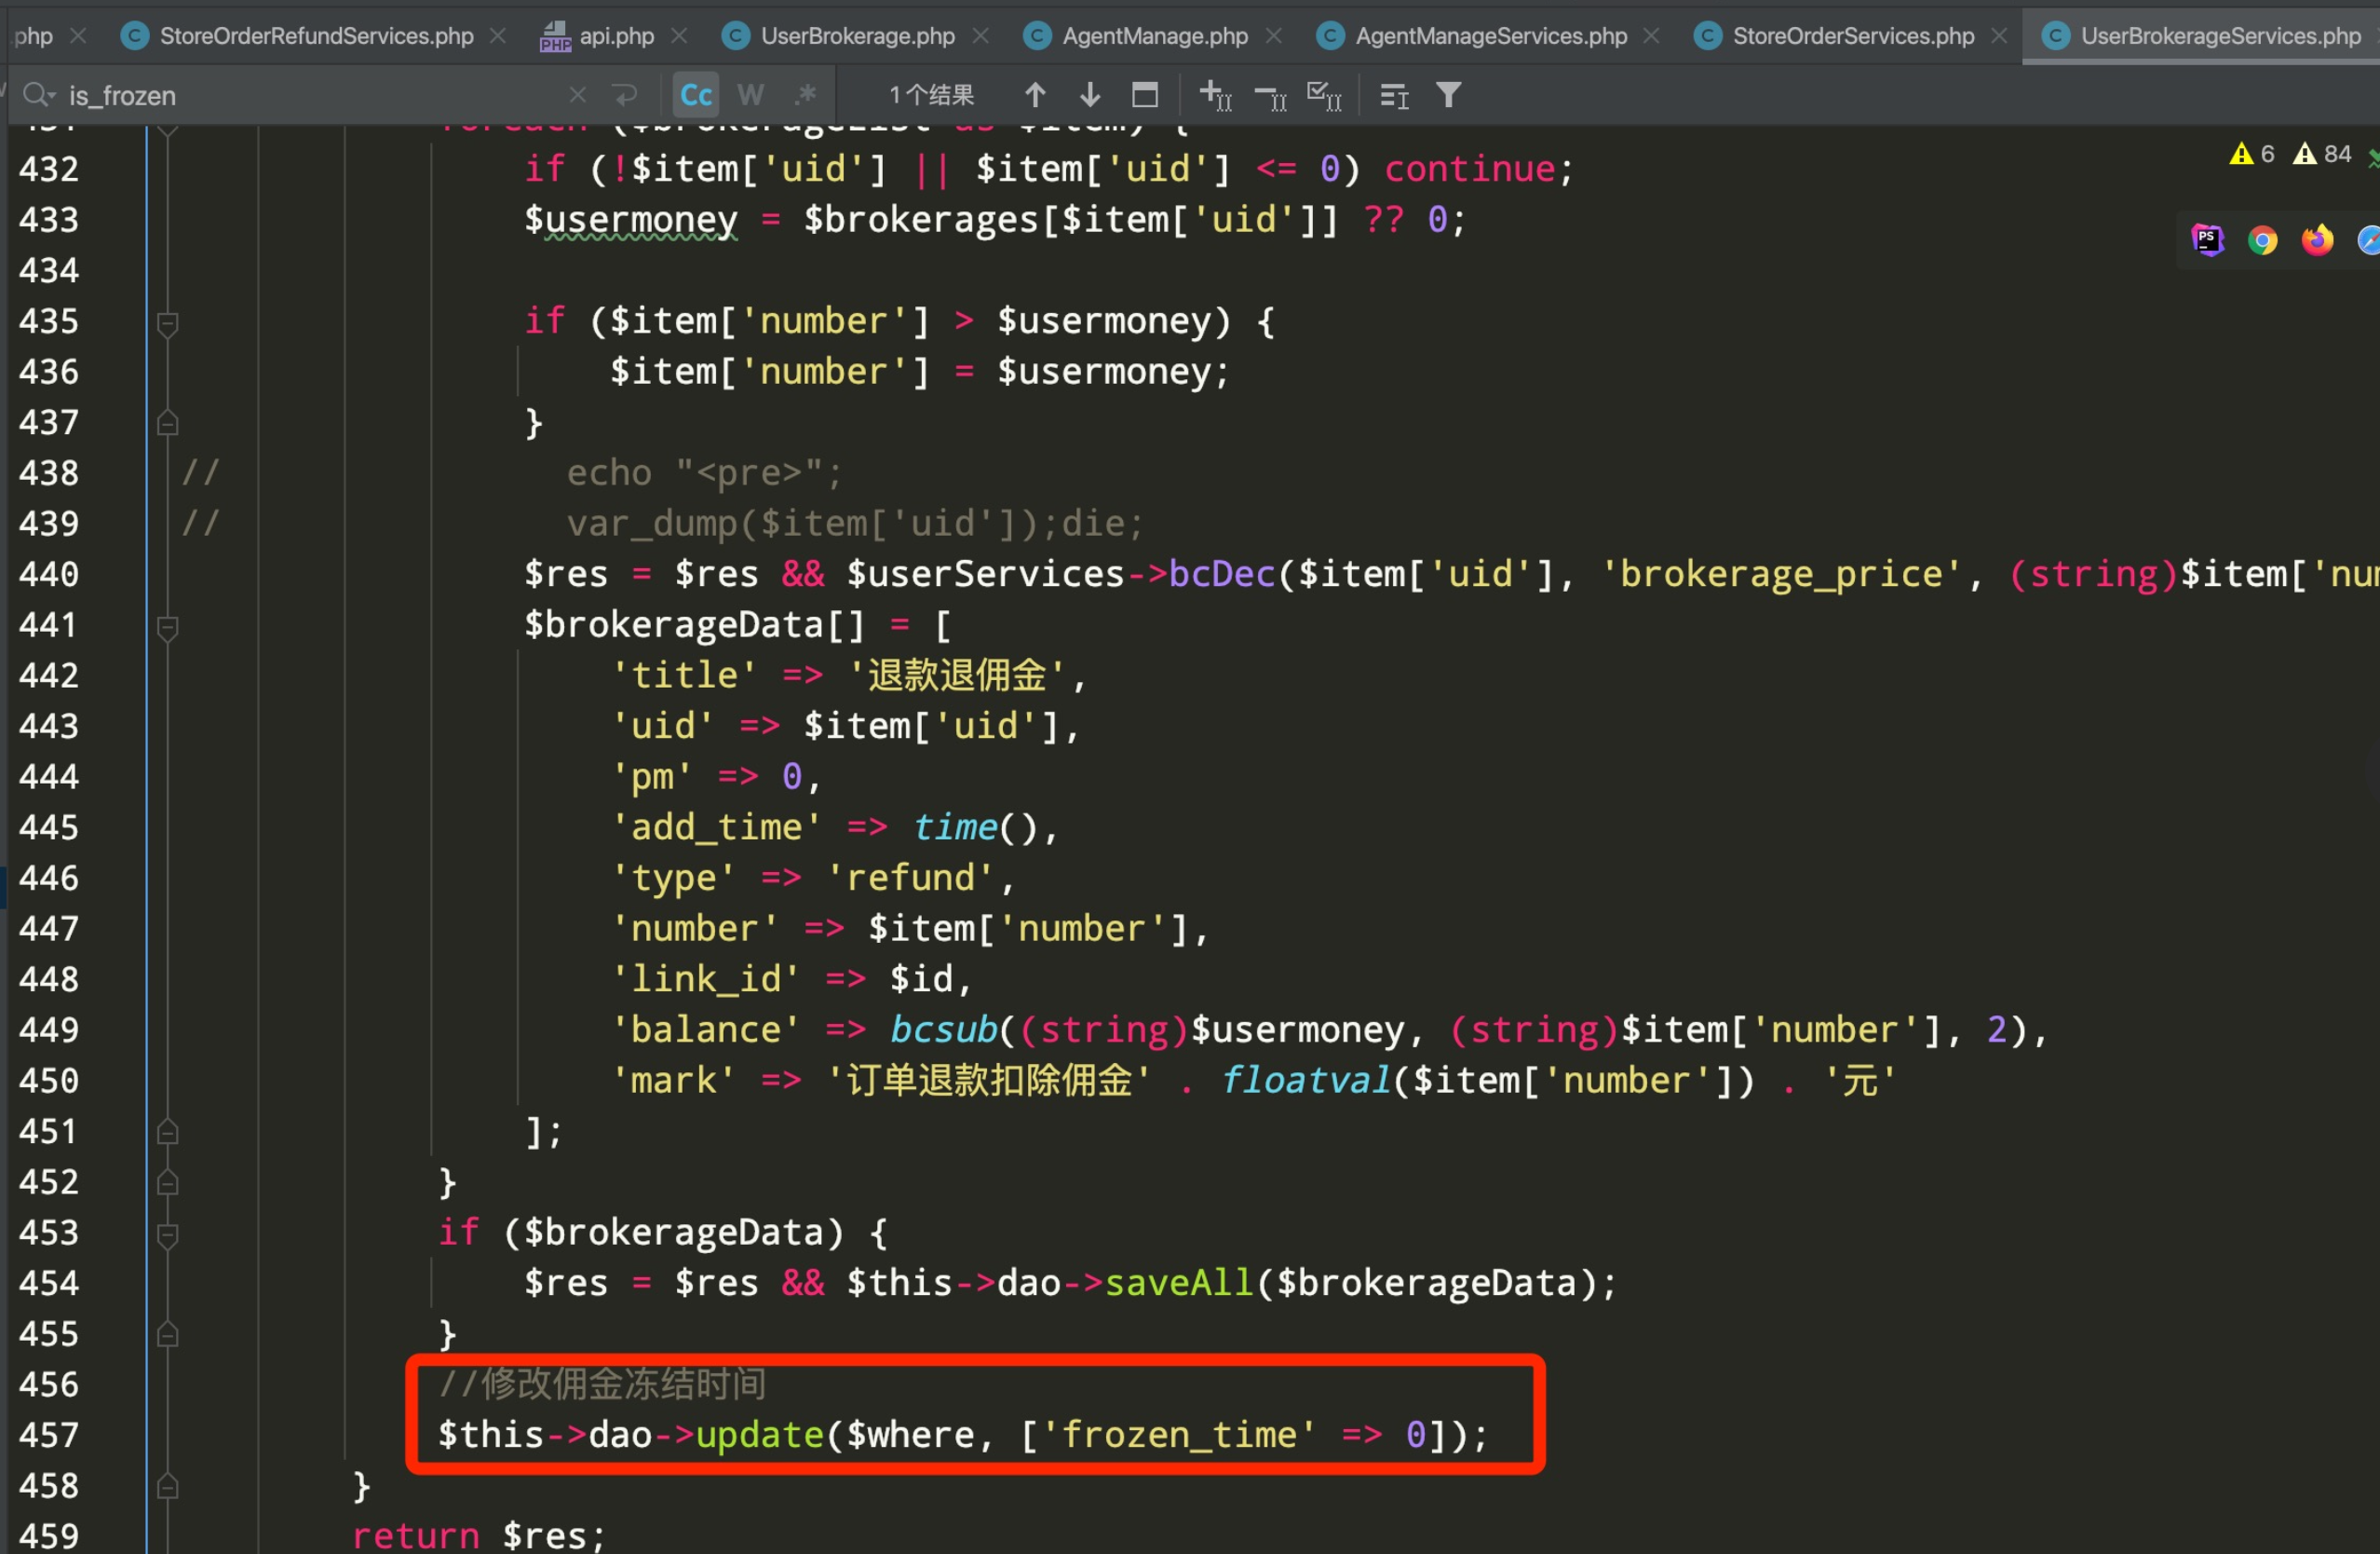Close UserBrokerage.php tab
2380x1554 pixels.
[x=981, y=36]
